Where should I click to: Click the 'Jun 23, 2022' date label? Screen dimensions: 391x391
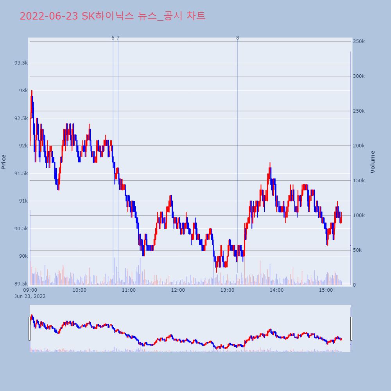30,296
